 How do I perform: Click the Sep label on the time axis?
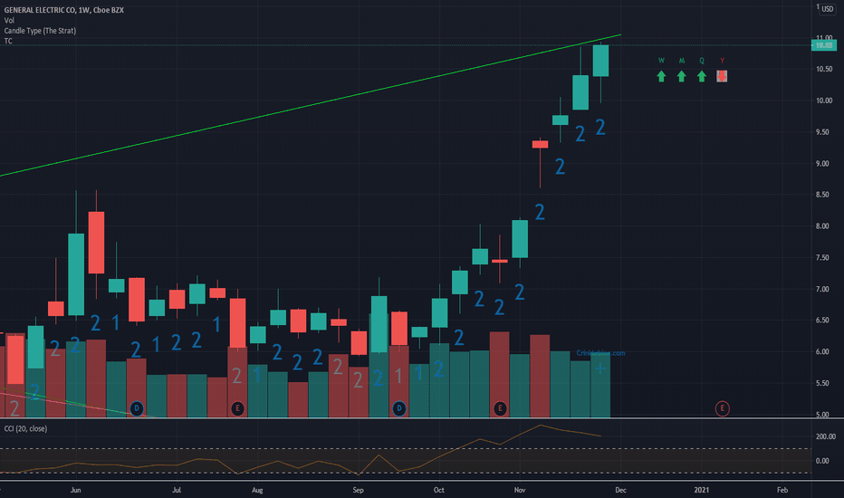[358, 490]
